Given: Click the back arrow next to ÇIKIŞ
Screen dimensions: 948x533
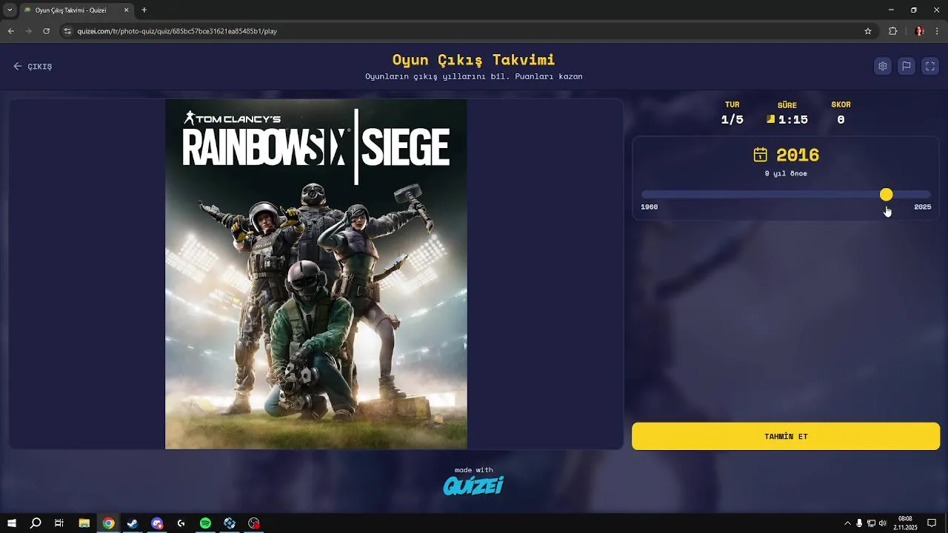Looking at the screenshot, I should tap(18, 67).
